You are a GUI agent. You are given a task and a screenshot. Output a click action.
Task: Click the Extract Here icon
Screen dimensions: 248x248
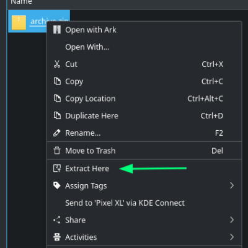point(57,169)
